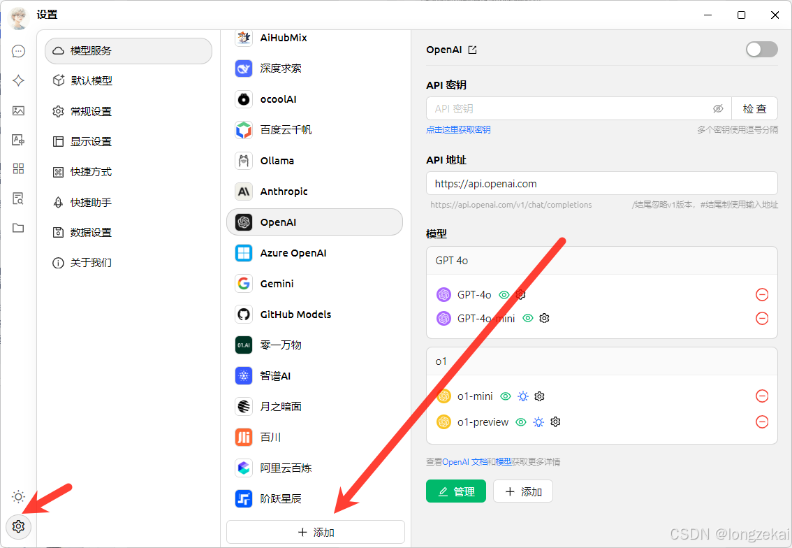The height and width of the screenshot is (548, 792).
Task: Open the OpenAI 文档 link
Action: [x=464, y=462]
